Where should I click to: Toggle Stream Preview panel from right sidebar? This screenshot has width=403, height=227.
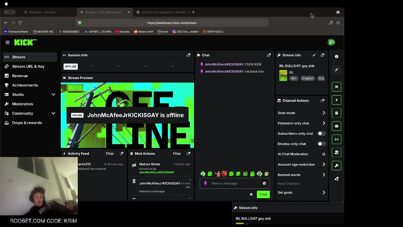click(x=337, y=87)
